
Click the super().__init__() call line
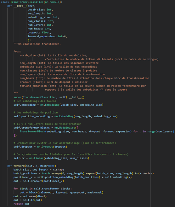pyautogui.click(x=49, y=97)
